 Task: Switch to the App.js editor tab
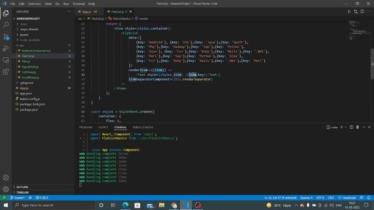click(x=86, y=12)
